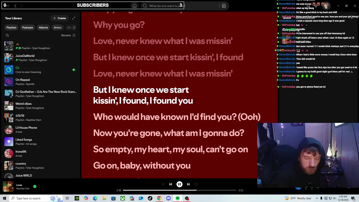Open Microsoft Edge from the taskbar
Viewport: 359px width, 202px height.
tap(95, 198)
